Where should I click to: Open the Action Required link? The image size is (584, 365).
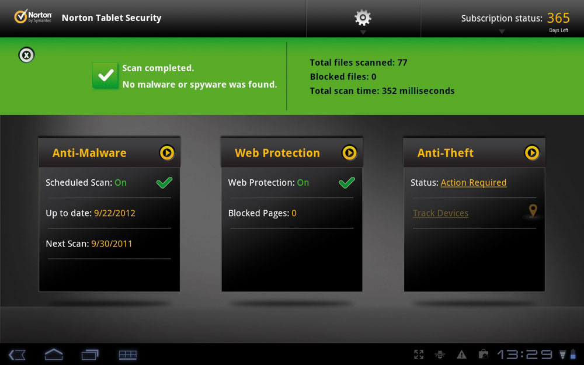(x=474, y=182)
